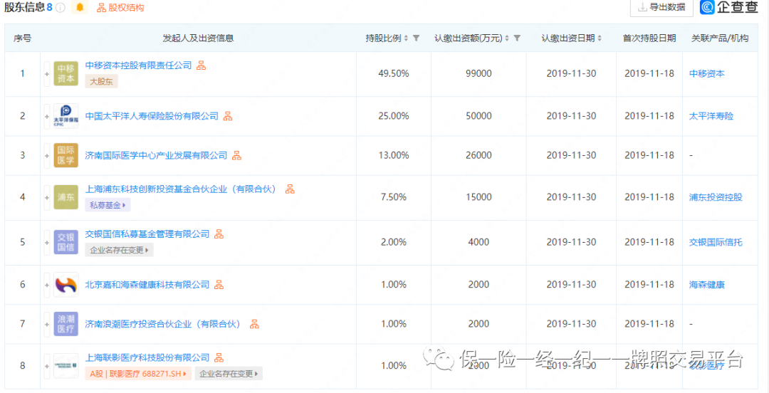769x393 pixels.
Task: Open 中国太平洋人寿保险股份有限公司 link
Action: click(x=152, y=116)
